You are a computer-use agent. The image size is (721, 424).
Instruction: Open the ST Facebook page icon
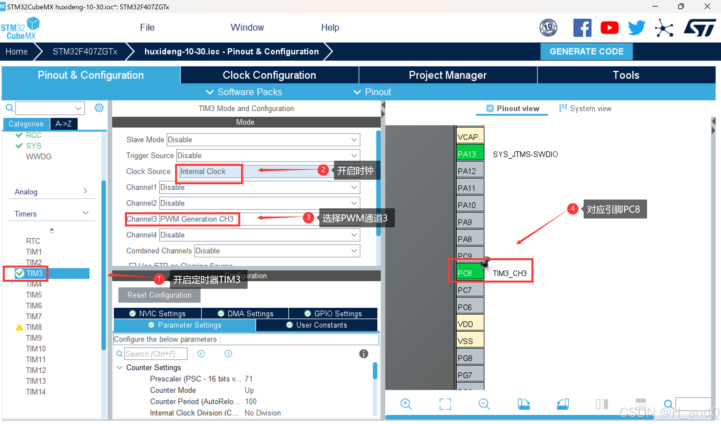click(582, 28)
